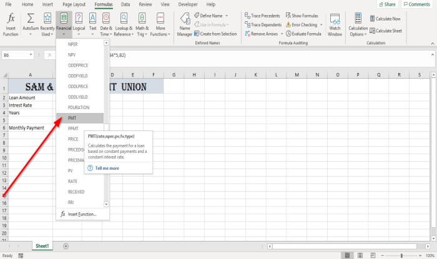Open the Name Box dropdown arrow

(31, 55)
